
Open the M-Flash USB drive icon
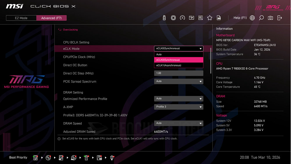click(164, 18)
